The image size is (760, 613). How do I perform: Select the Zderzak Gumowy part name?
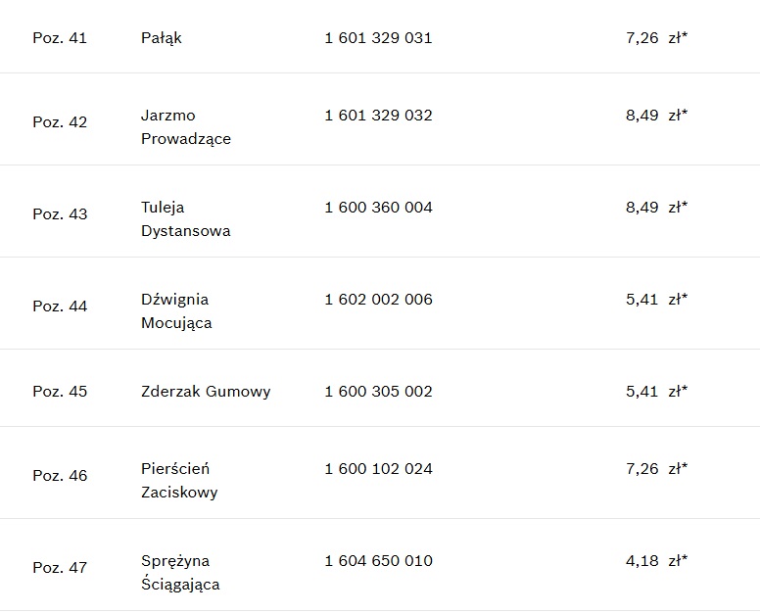pyautogui.click(x=206, y=391)
